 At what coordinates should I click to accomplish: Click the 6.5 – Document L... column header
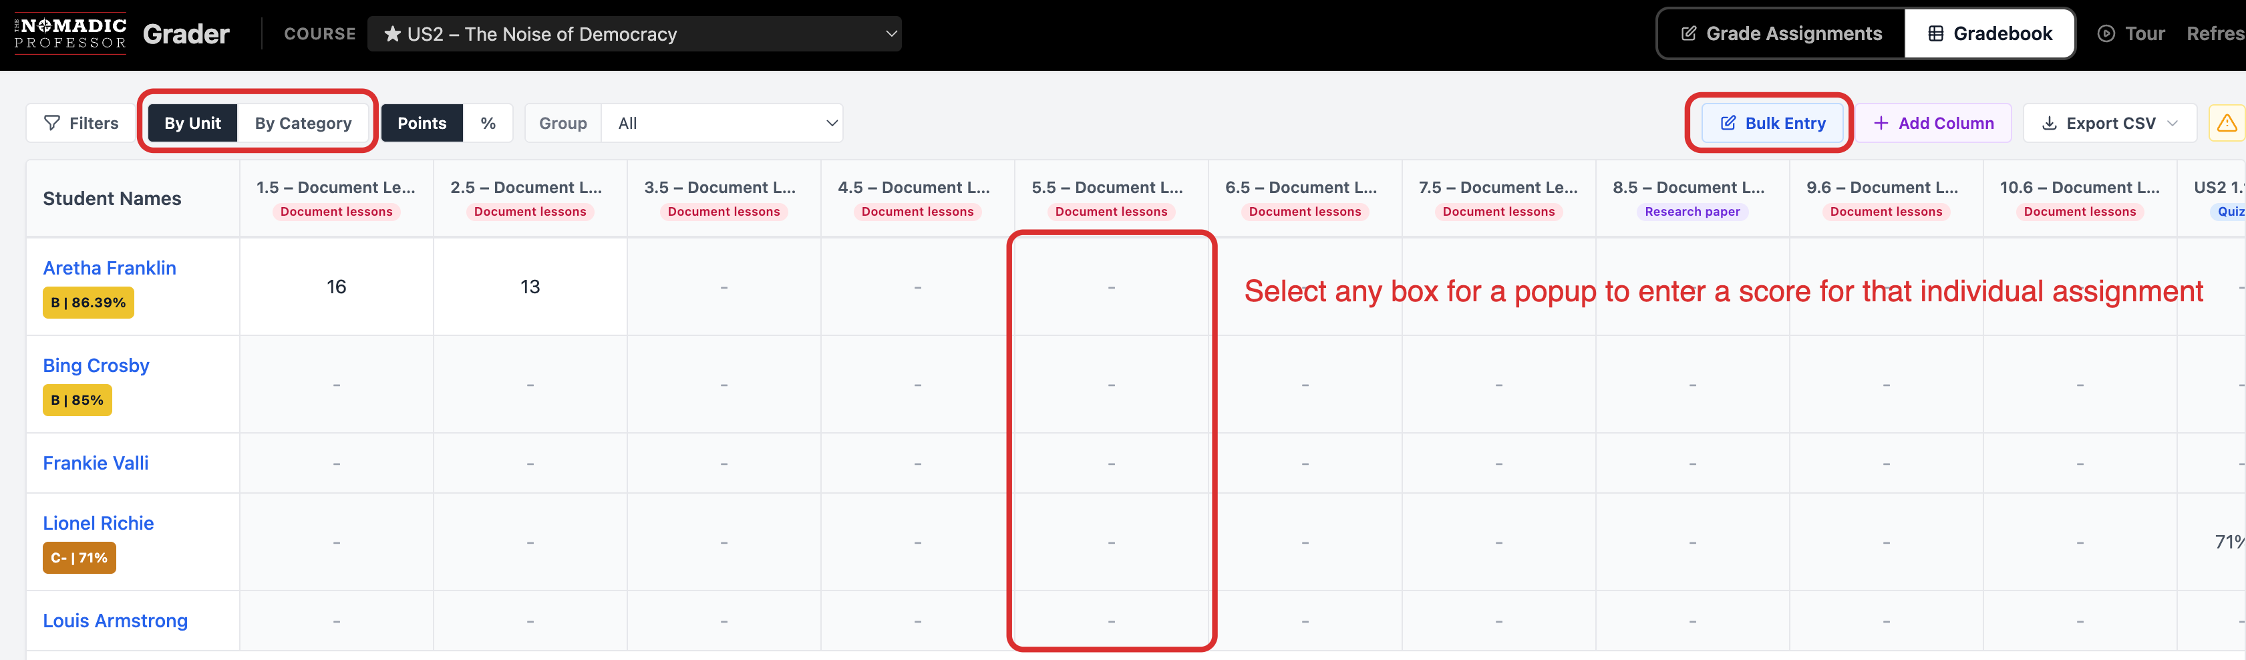point(1305,199)
